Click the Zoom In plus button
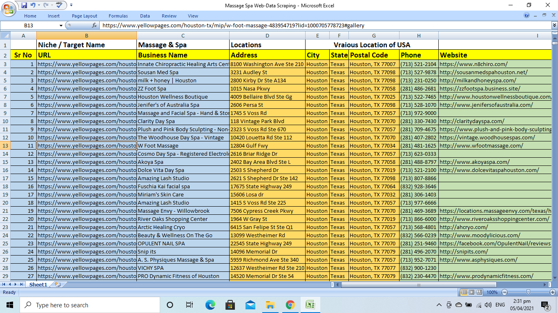 [553, 292]
